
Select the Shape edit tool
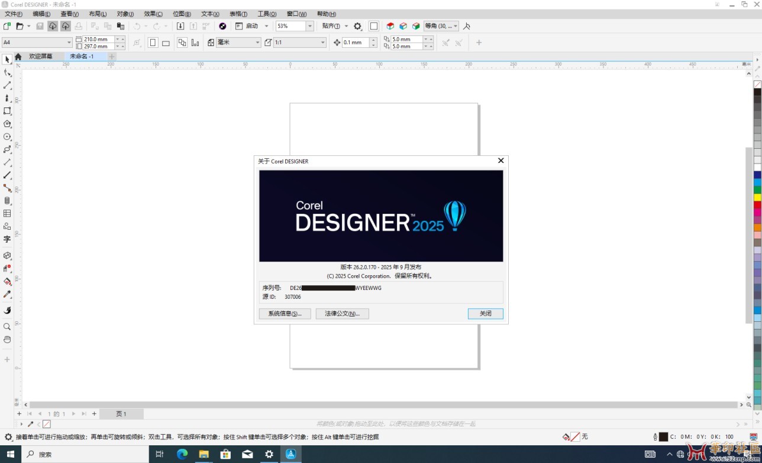(x=7, y=73)
